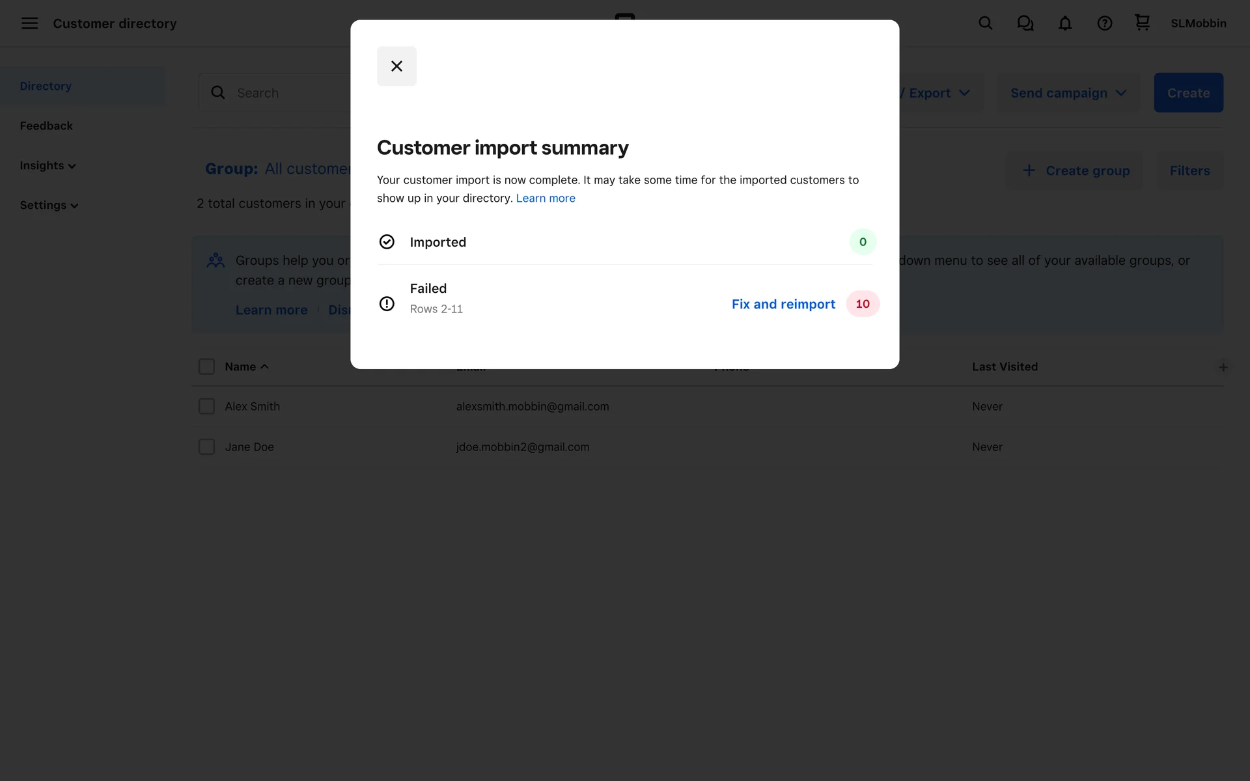Image resolution: width=1250 pixels, height=781 pixels.
Task: Click the Failed warning icon
Action: [387, 304]
